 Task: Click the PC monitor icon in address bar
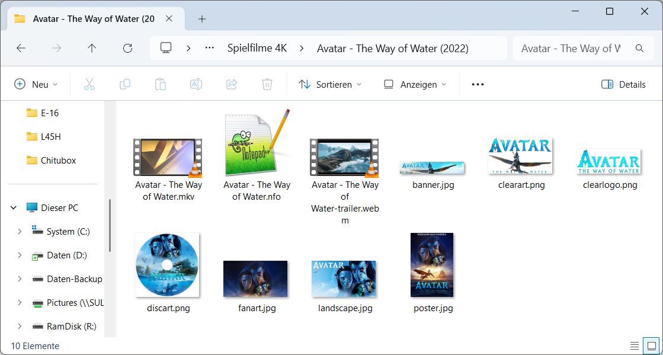tap(166, 48)
